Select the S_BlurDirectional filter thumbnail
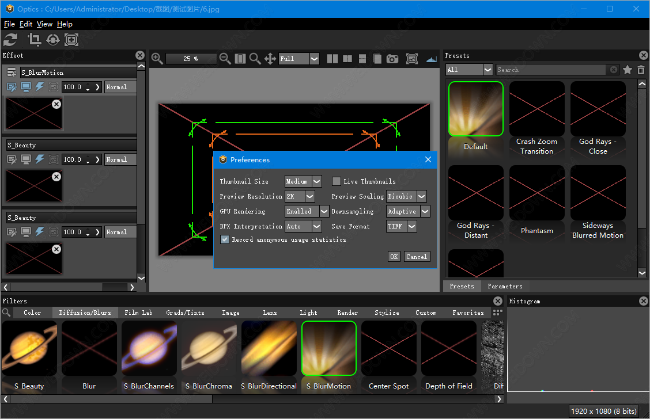650x419 pixels. 269,348
